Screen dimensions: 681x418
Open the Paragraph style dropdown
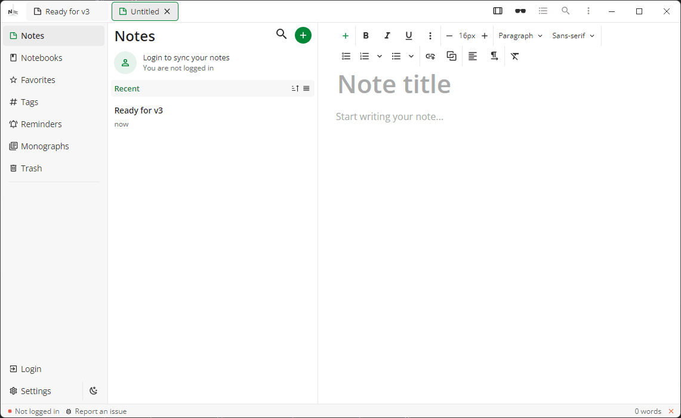[520, 35]
